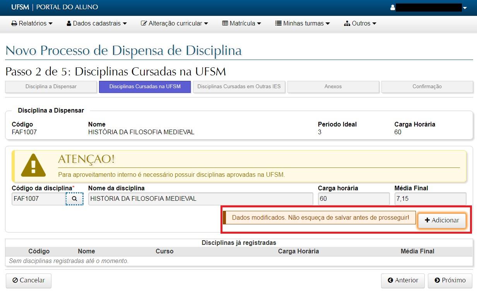The width and height of the screenshot is (477, 294).
Task: Switch to Disciplina a Dispensar step tab
Action: 51,87
